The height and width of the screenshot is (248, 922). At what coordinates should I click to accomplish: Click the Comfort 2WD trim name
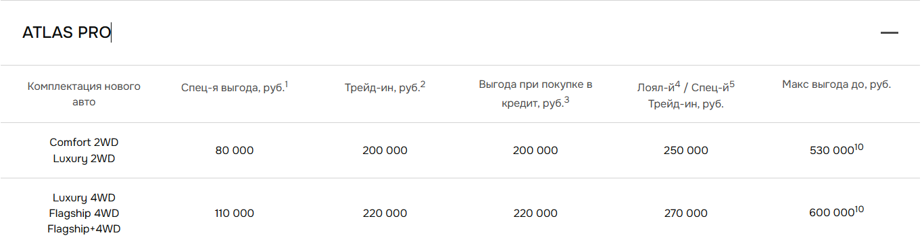84,142
